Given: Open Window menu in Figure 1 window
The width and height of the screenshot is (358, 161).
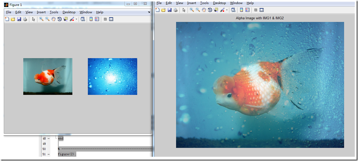Looking at the screenshot, I should (86, 12).
